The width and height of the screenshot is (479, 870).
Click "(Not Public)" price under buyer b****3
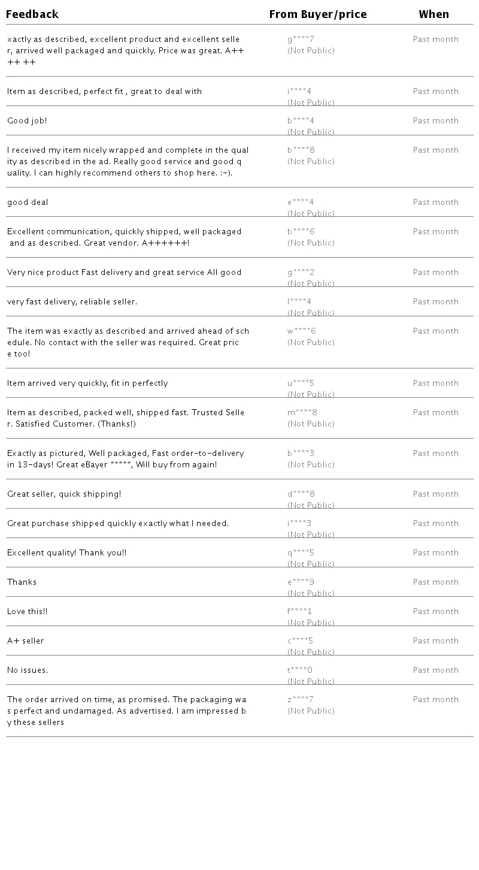click(311, 465)
